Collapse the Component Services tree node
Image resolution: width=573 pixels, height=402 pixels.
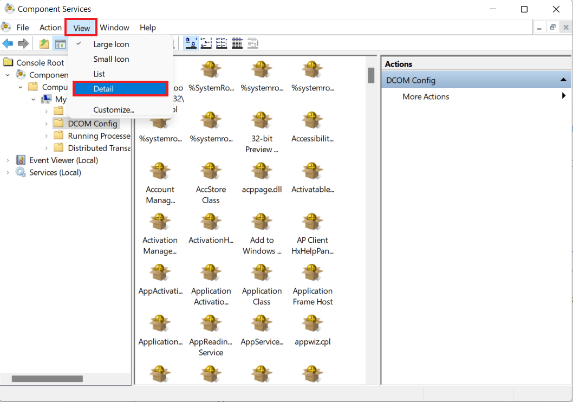click(8, 75)
